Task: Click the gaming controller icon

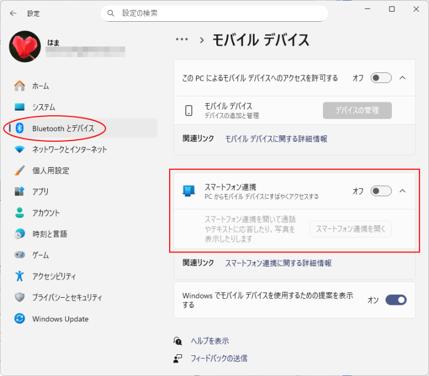Action: [19, 255]
